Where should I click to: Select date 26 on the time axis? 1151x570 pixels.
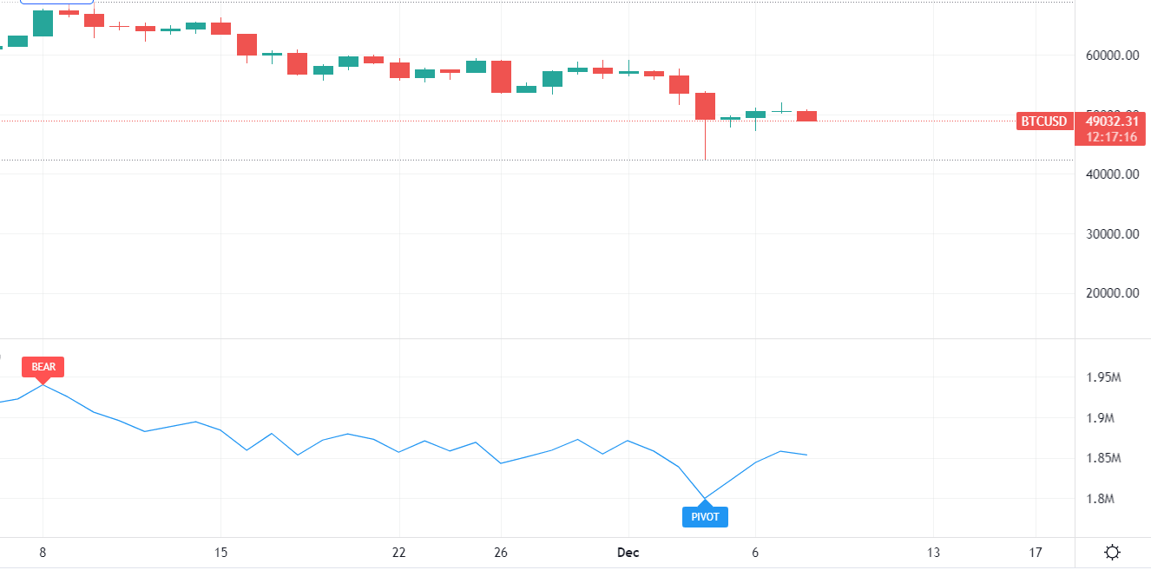click(501, 553)
